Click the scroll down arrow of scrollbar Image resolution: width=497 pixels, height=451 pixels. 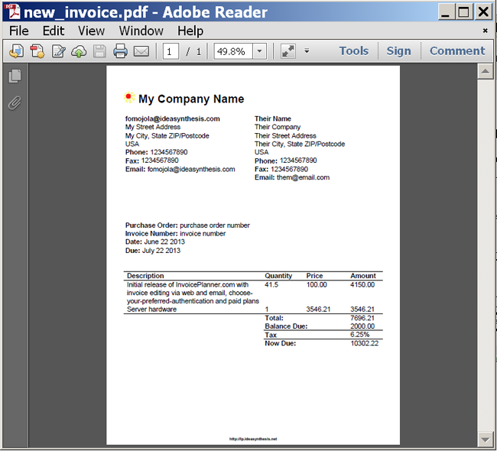point(484,440)
